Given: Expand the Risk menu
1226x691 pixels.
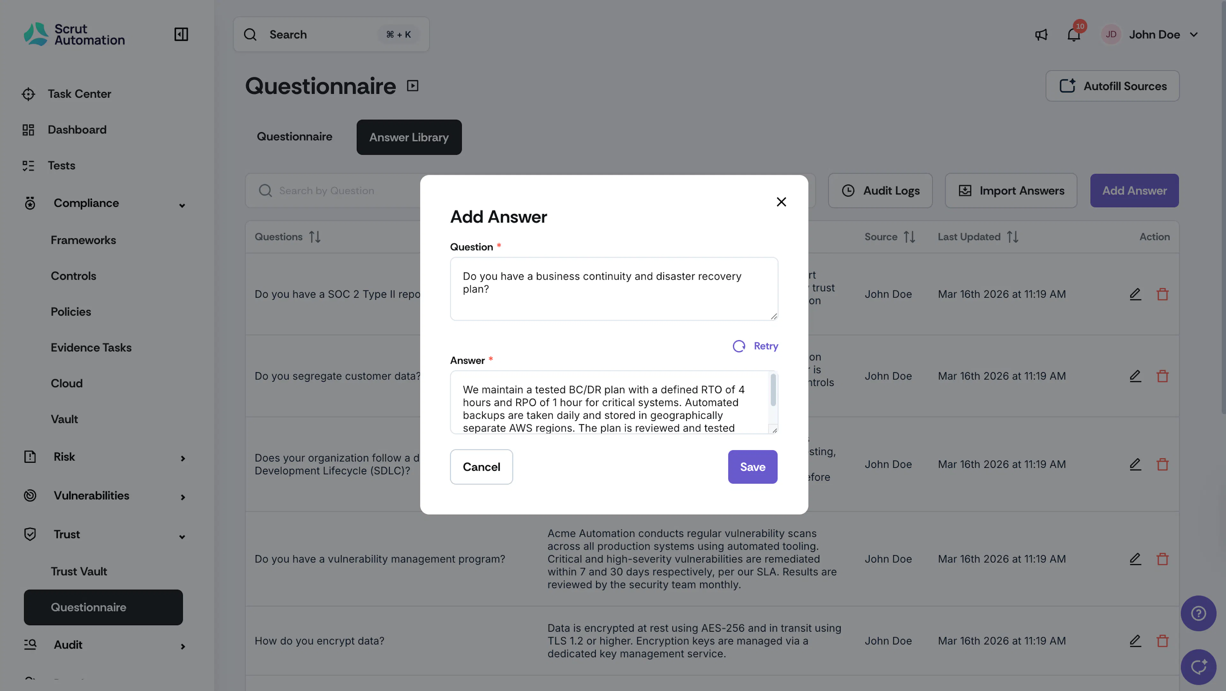Looking at the screenshot, I should (x=182, y=458).
